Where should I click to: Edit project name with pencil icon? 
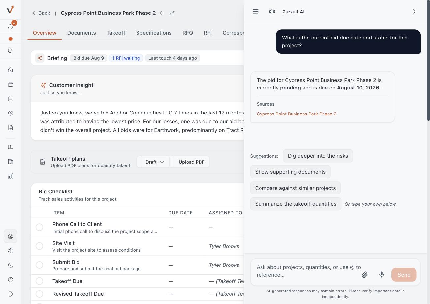[172, 13]
